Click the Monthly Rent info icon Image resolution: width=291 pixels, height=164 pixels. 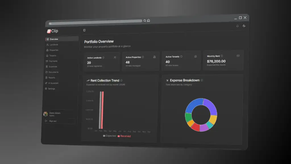pos(222,56)
